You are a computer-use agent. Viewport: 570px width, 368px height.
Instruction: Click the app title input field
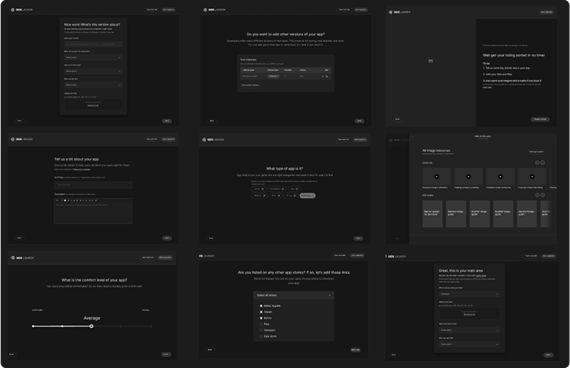(93, 185)
